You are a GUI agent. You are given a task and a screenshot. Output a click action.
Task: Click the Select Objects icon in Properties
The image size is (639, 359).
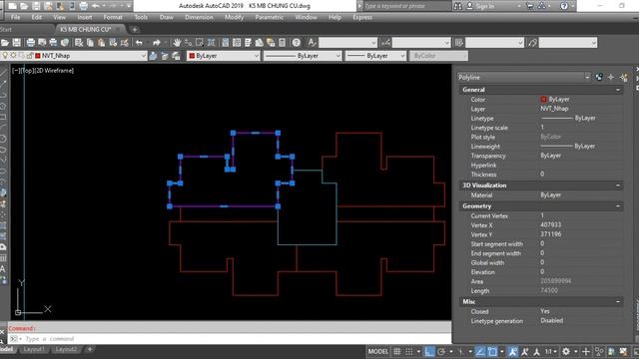[611, 78]
